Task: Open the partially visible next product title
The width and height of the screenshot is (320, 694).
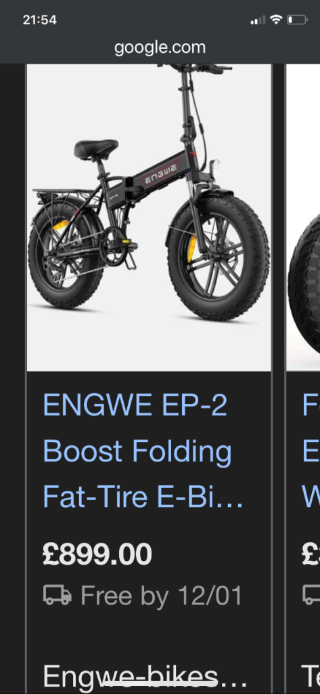Action: pos(311,451)
